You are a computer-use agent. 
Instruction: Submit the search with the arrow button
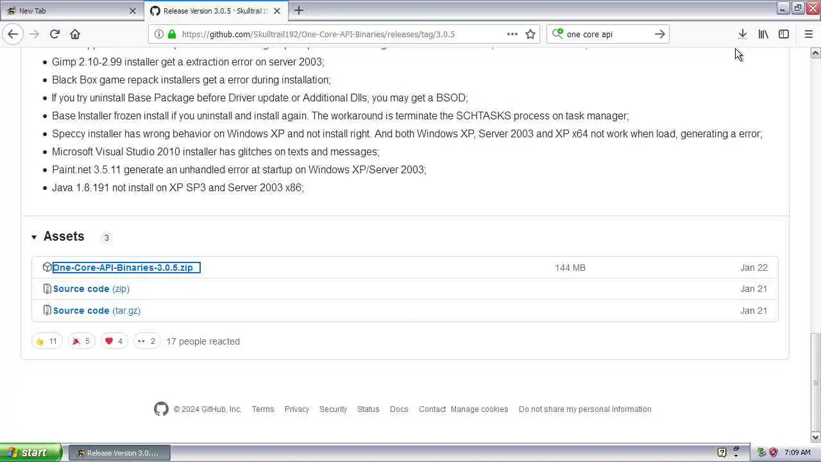(x=659, y=34)
